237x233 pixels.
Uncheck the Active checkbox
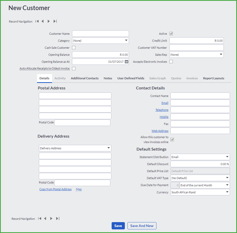pos(171,34)
